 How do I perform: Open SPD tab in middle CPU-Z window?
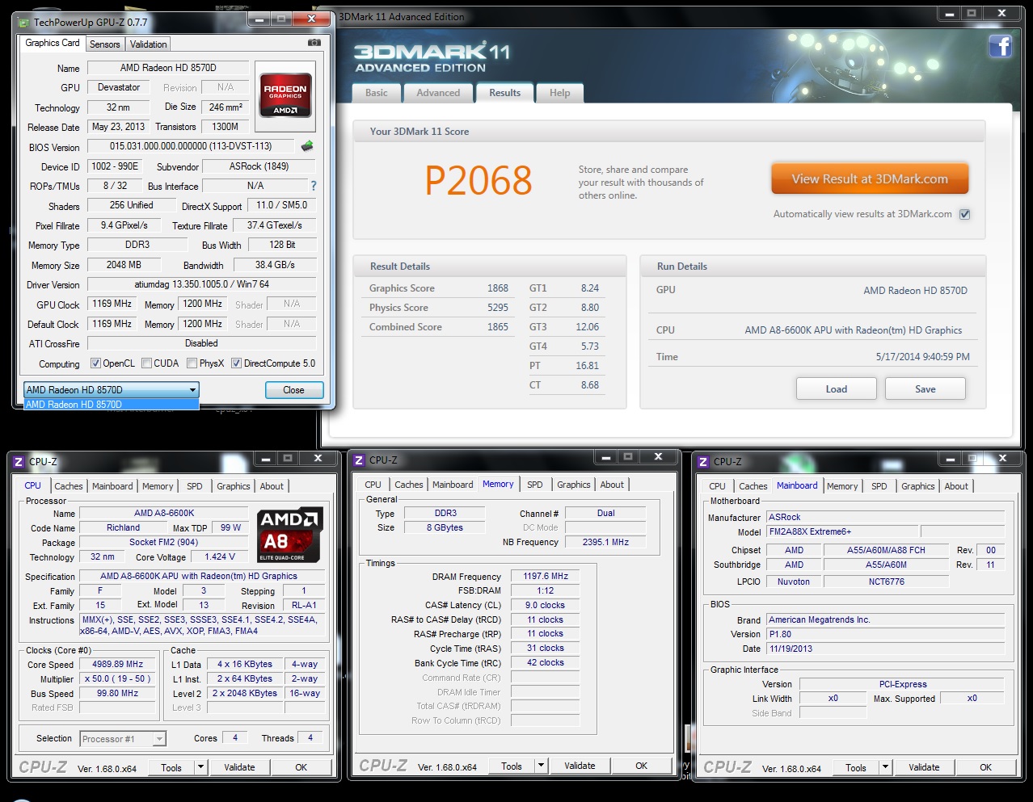tap(535, 485)
